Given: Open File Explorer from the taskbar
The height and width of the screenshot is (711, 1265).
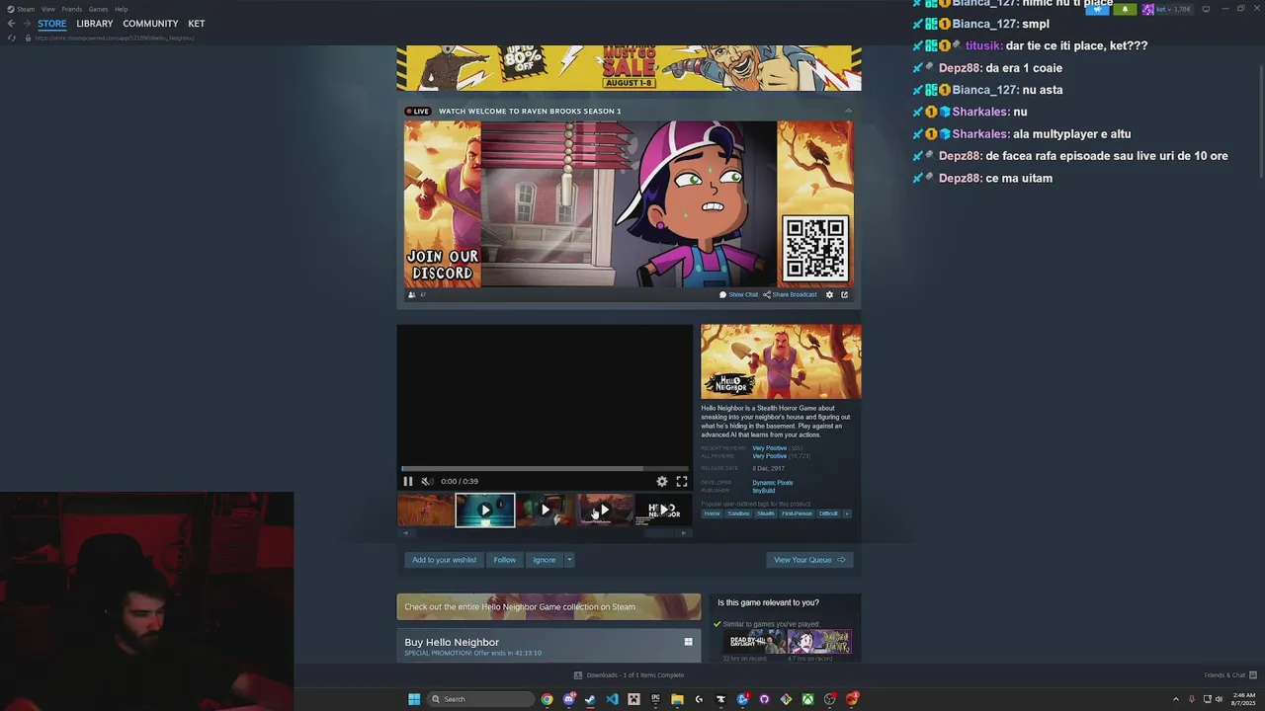Looking at the screenshot, I should coord(677,699).
